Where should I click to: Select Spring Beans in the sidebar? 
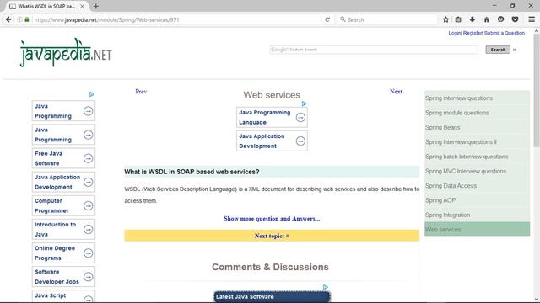tap(477, 127)
